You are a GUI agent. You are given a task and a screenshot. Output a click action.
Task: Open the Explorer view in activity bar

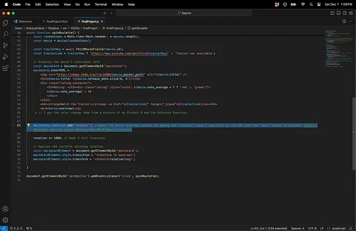click(x=6, y=23)
